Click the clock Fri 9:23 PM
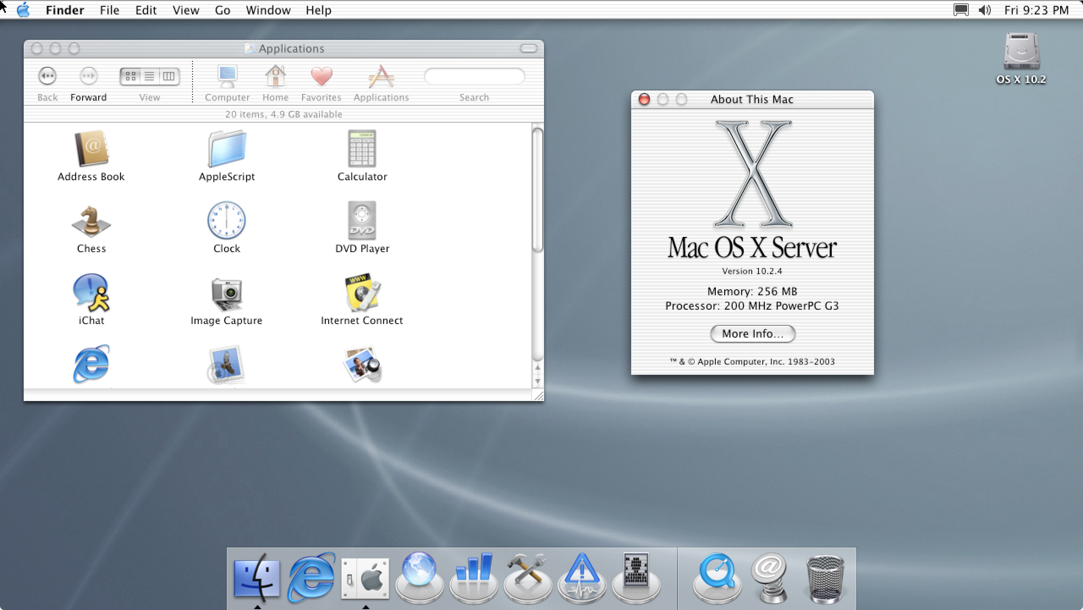The height and width of the screenshot is (610, 1083). click(x=1036, y=10)
